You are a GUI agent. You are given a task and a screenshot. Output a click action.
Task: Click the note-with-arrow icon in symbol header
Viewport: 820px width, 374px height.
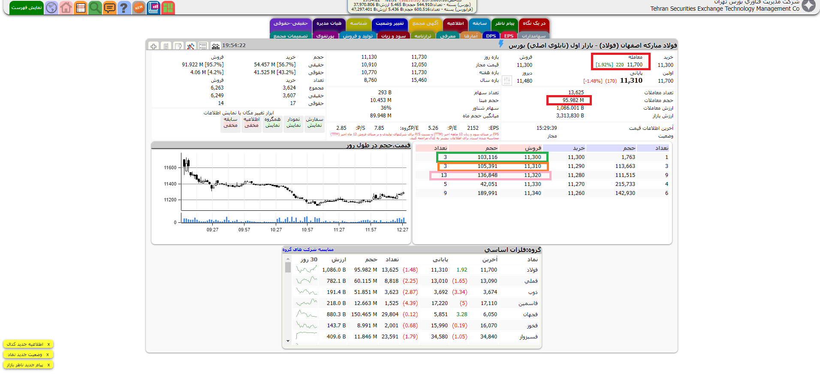pos(178,46)
